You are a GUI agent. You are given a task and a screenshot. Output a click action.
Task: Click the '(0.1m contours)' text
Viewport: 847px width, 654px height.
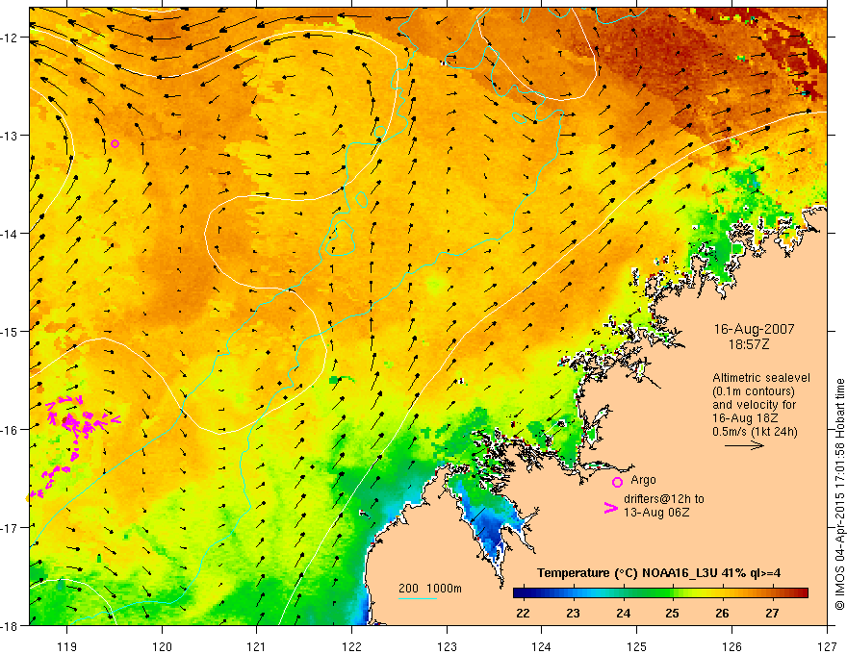click(754, 391)
